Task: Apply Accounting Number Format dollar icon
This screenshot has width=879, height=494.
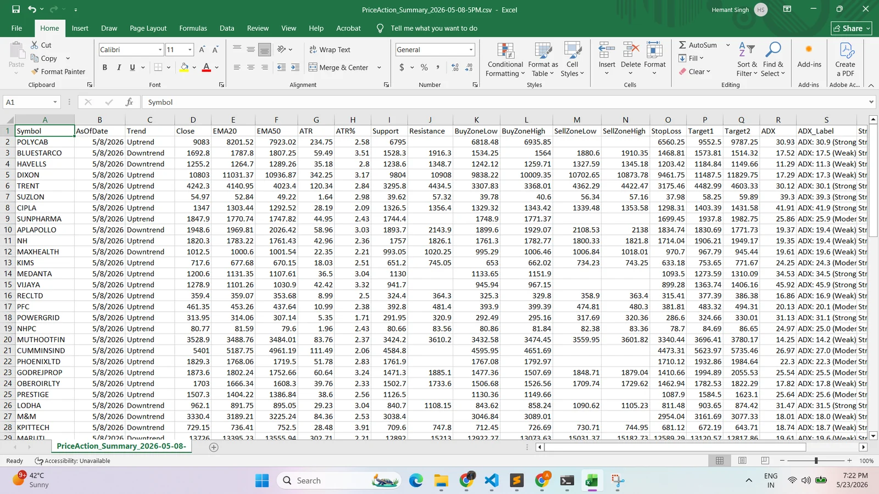Action: [x=402, y=67]
